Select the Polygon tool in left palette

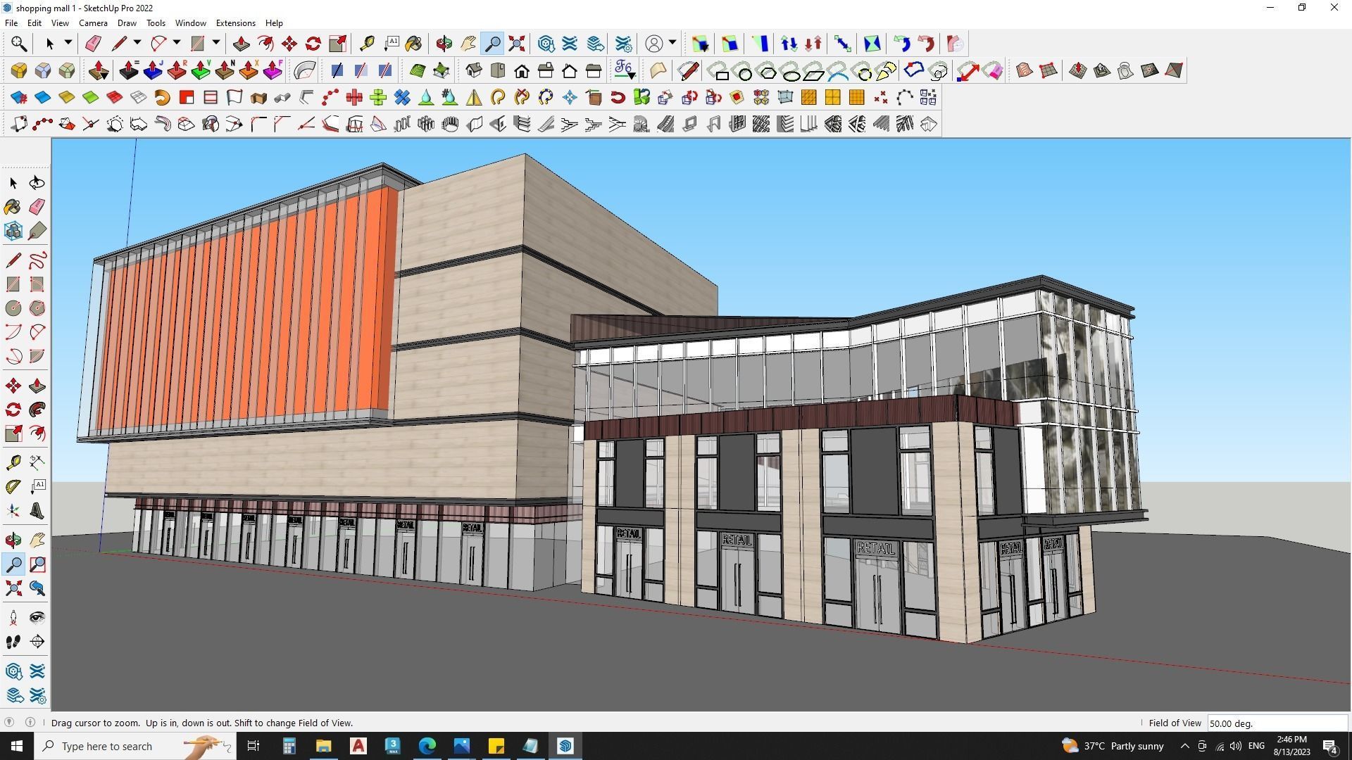(x=37, y=308)
